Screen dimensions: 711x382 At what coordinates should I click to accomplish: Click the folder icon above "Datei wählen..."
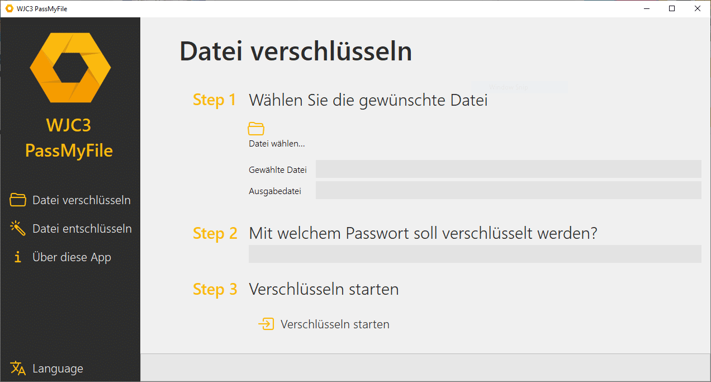coord(256,128)
